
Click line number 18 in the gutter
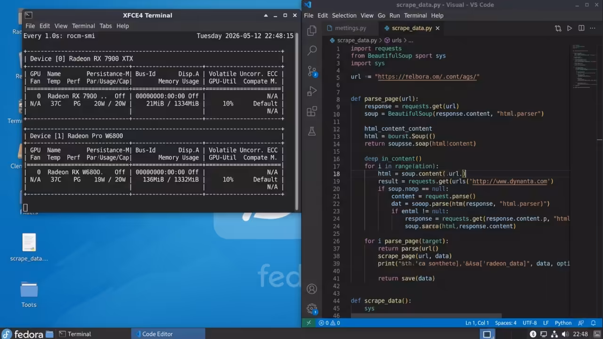(336, 174)
